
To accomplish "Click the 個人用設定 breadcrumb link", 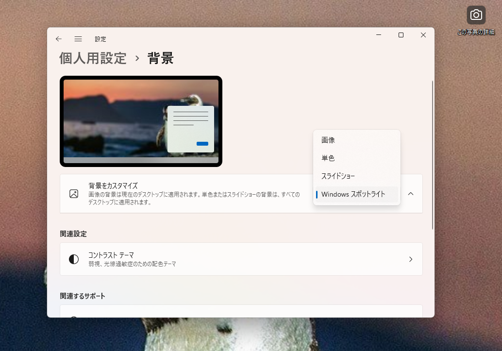I will tap(92, 58).
